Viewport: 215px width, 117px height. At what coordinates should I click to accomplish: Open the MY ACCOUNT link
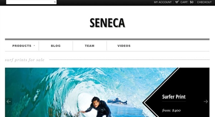pyautogui.click(x=162, y=2)
